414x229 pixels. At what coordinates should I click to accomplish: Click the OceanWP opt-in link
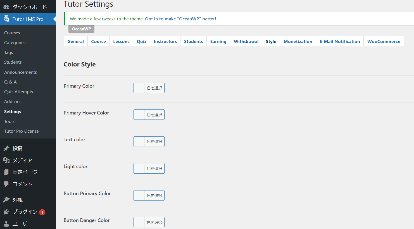coord(180,19)
